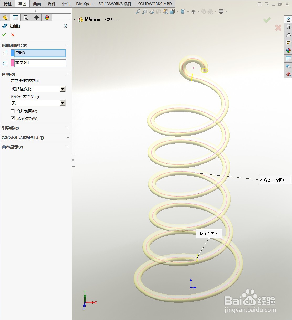Open the DimXpertManager crosshair tab
The width and height of the screenshot is (292, 320).
(36, 18)
